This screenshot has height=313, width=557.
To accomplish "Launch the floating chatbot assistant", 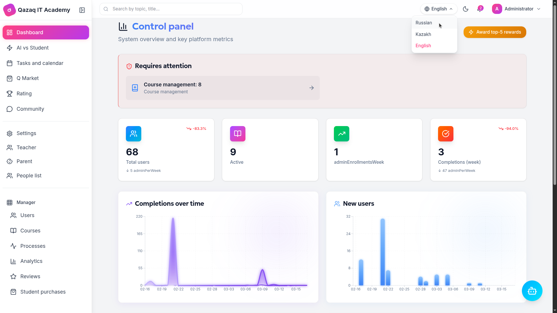I will click(532, 290).
